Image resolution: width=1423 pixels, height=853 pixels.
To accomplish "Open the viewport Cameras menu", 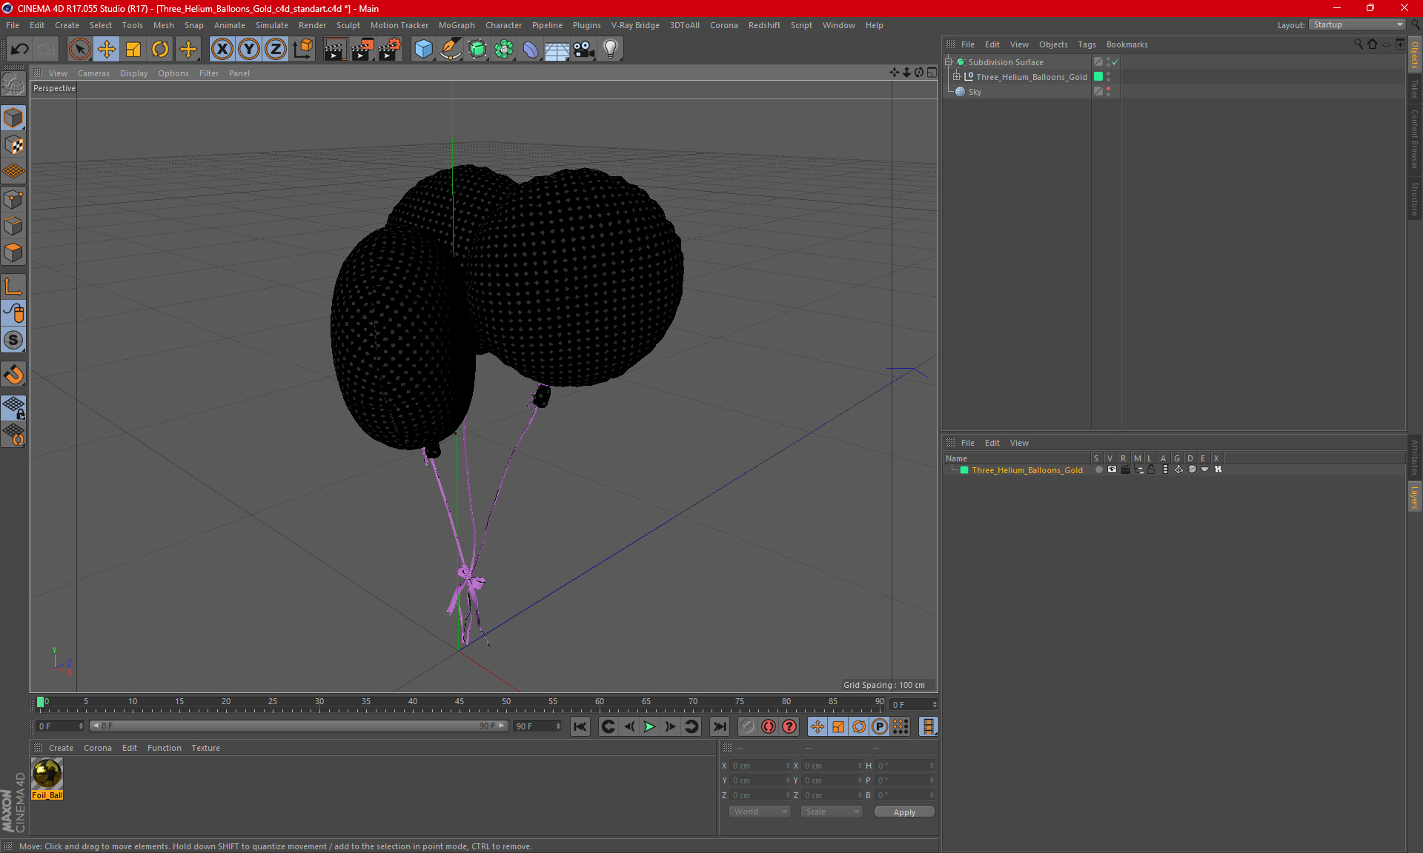I will (x=93, y=73).
